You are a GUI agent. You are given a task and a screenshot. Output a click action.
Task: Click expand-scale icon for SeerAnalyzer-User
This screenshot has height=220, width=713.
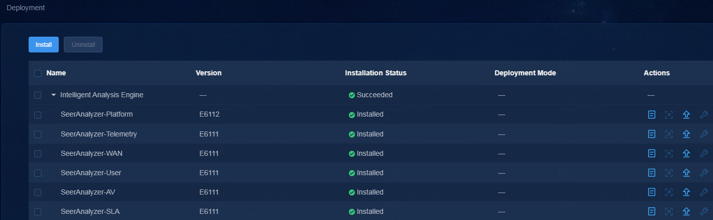click(x=669, y=173)
